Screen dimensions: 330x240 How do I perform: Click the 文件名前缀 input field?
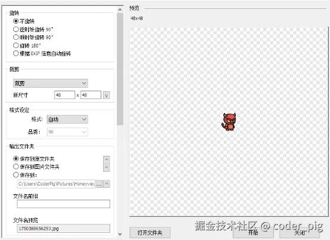[63, 204]
